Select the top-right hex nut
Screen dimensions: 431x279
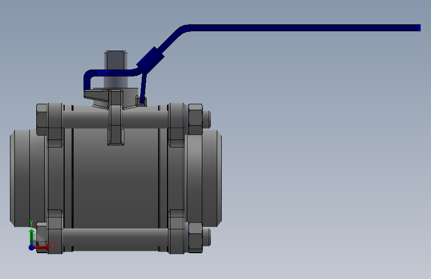click(196, 119)
